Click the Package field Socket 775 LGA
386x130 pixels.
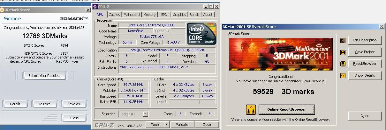[x=152, y=37]
